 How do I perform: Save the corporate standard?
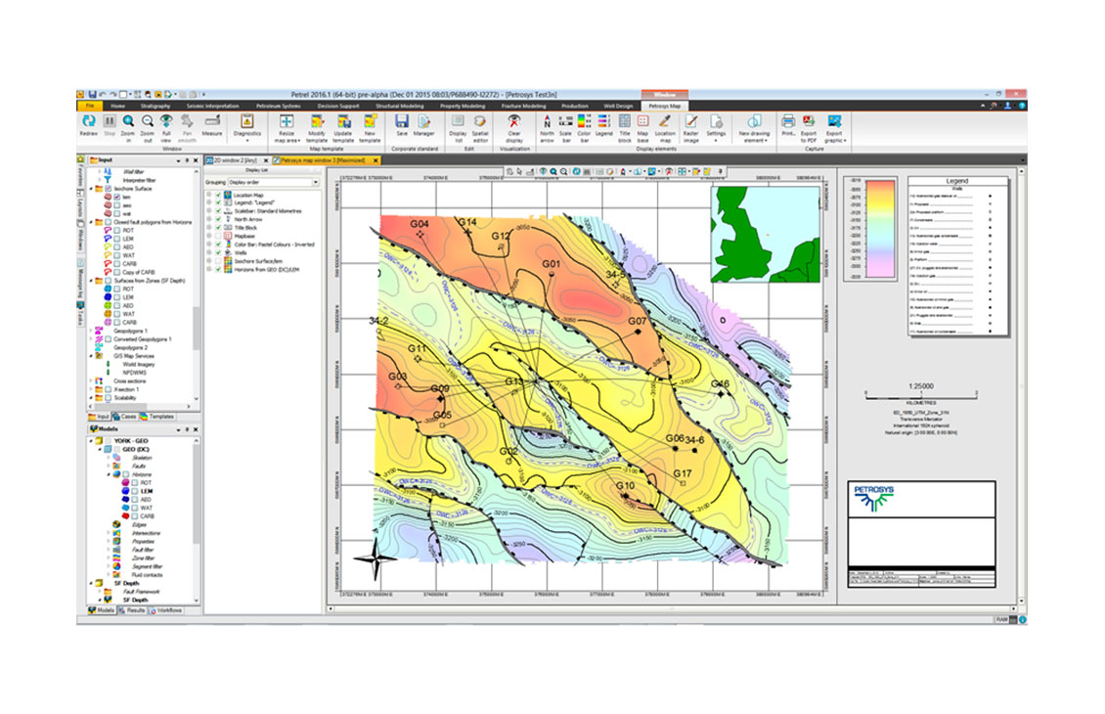402,125
